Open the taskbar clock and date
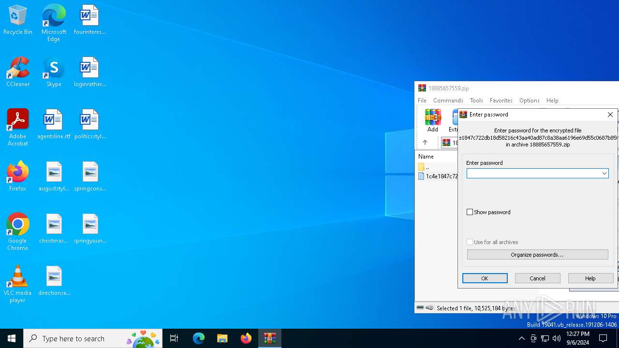The image size is (619, 348). click(x=578, y=338)
